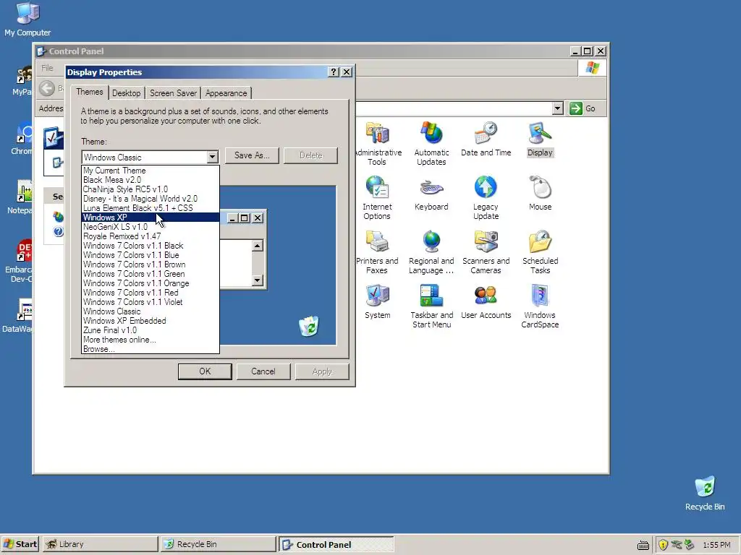Open the Keyboard icon
This screenshot has width=741, height=555.
click(431, 193)
